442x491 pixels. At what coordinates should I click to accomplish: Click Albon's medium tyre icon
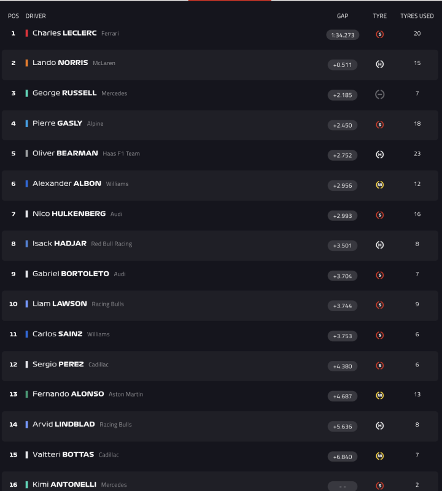pos(379,185)
